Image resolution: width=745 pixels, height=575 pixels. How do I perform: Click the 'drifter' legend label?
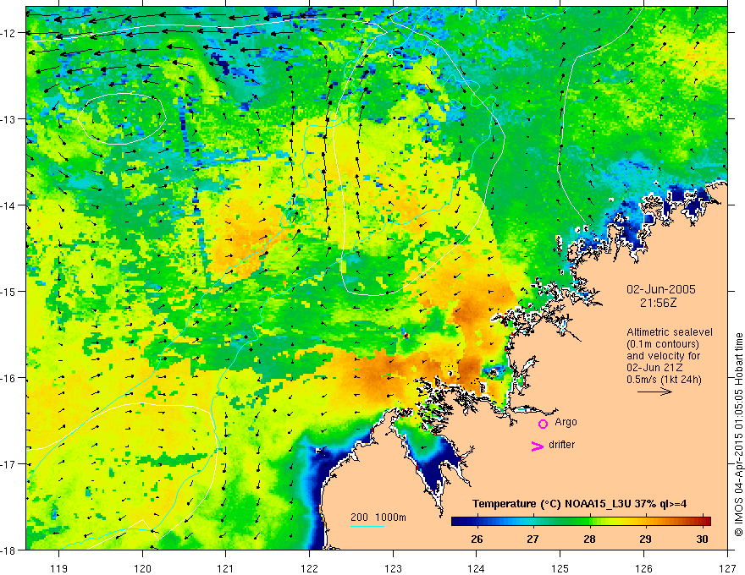tap(561, 445)
